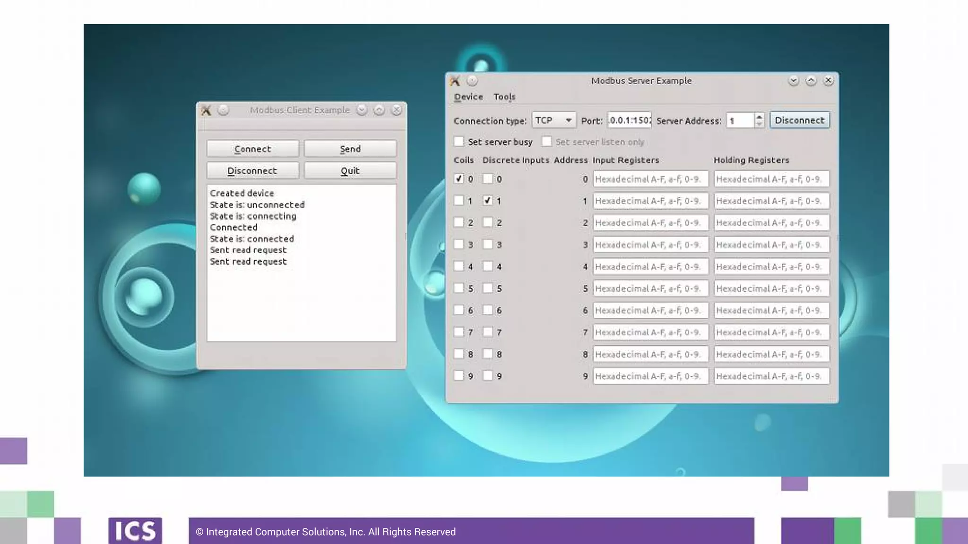968x544 pixels.
Task: Click the X11 icon in Modbus Client title bar
Action: [206, 110]
